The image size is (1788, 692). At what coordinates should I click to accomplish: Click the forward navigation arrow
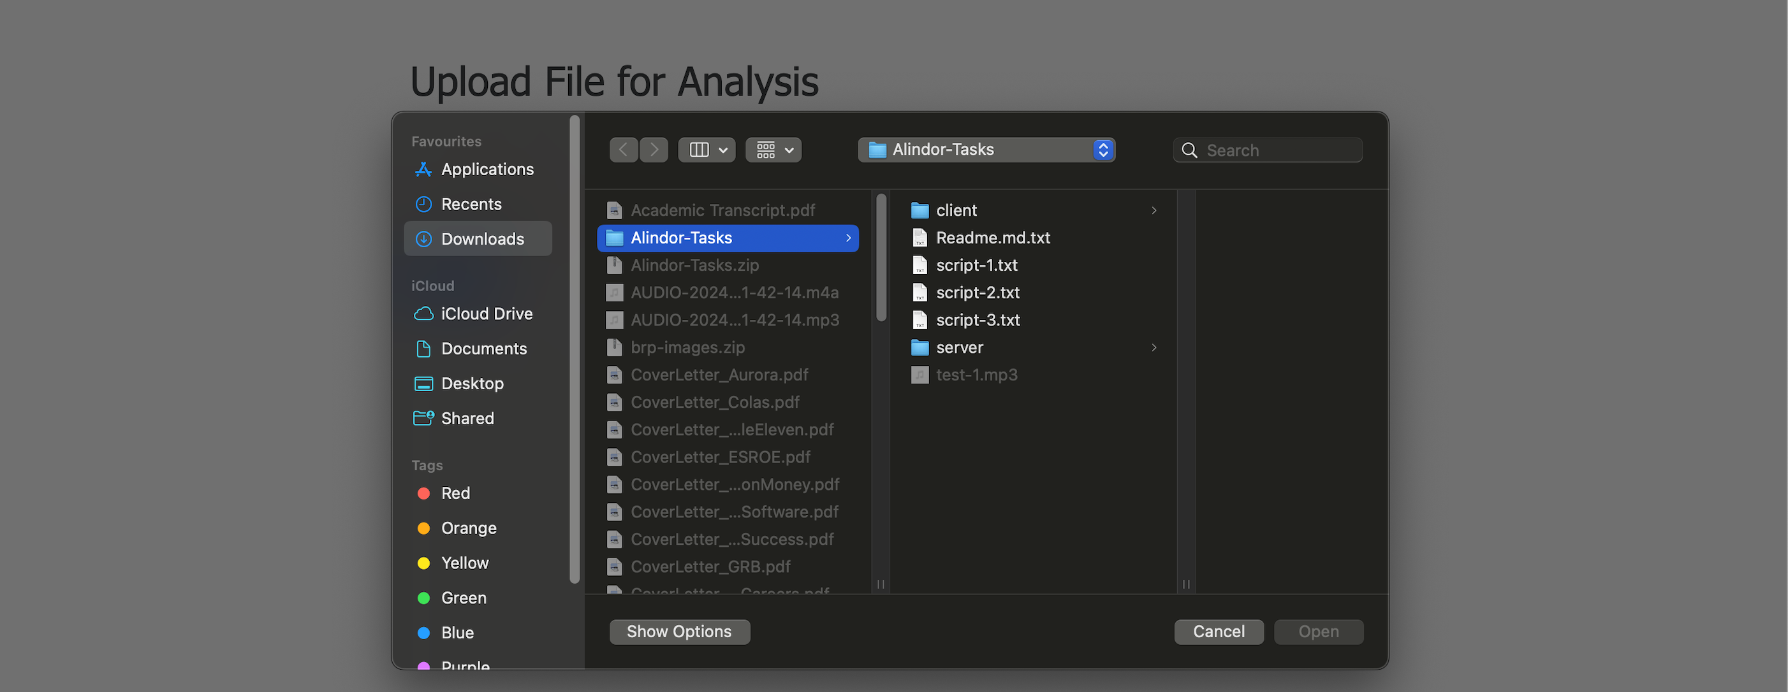(654, 150)
